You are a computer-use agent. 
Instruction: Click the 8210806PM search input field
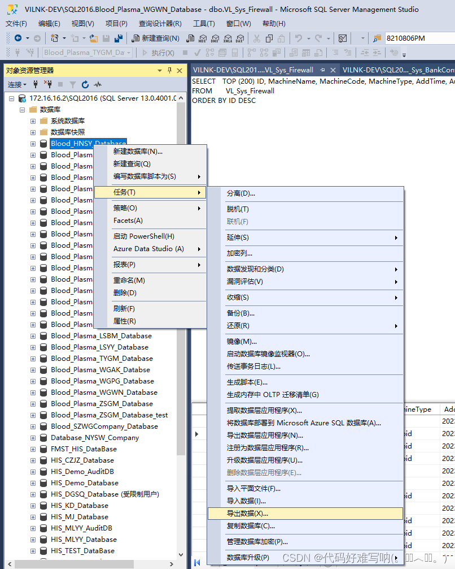(419, 38)
